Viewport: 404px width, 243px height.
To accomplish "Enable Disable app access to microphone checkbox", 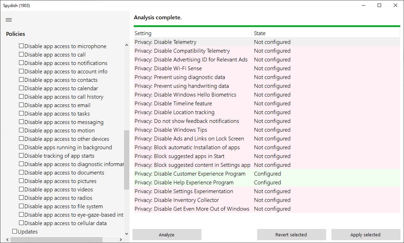I will pyautogui.click(x=21, y=46).
